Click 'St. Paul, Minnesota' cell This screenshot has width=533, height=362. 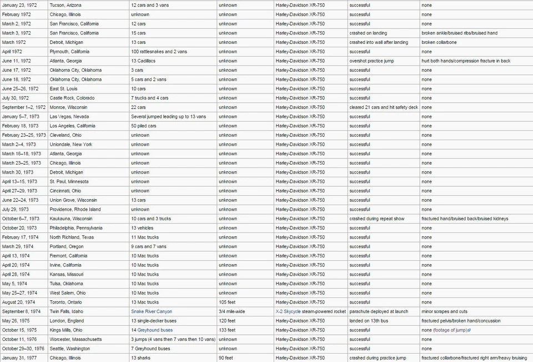(88, 181)
